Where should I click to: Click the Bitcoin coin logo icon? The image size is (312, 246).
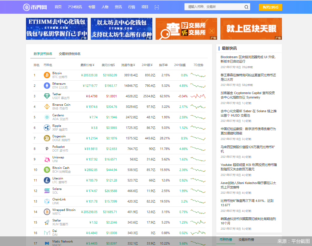47,75
